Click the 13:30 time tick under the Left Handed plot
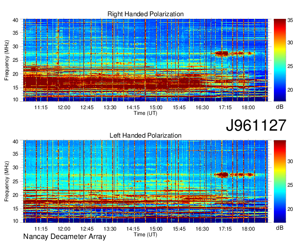 110,228
